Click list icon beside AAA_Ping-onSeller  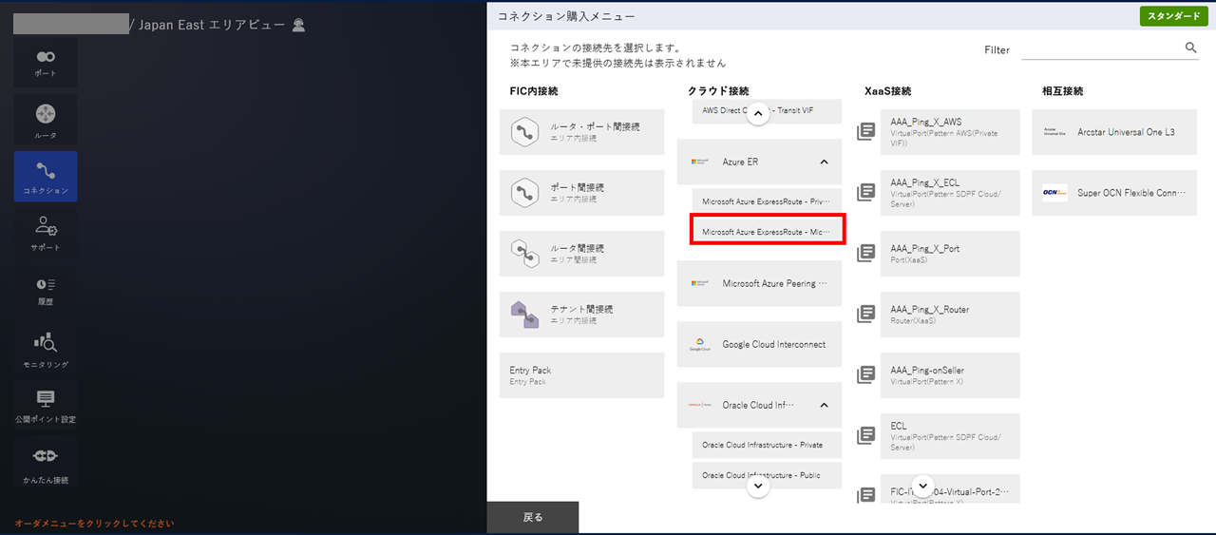click(x=865, y=374)
